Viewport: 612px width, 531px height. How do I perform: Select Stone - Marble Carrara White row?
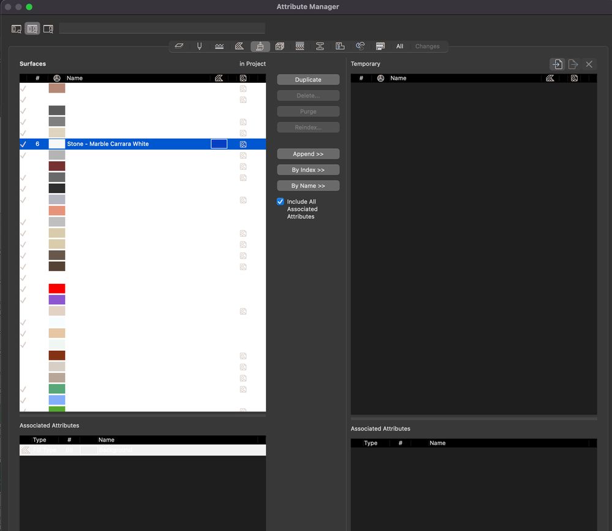pos(143,144)
